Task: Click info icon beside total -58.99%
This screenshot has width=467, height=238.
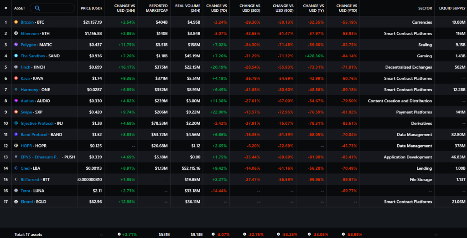Action: pyautogui.click(x=343, y=234)
